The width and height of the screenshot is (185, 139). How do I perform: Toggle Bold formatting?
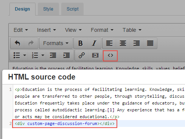81,43
